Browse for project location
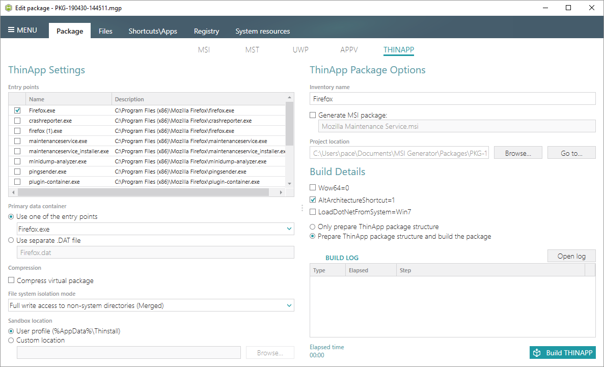 518,153
